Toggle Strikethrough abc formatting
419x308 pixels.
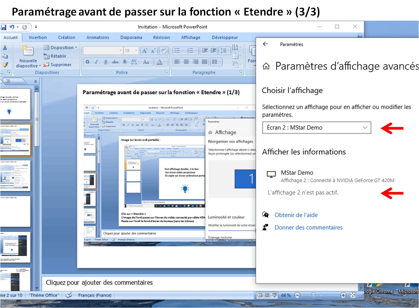click(115, 62)
